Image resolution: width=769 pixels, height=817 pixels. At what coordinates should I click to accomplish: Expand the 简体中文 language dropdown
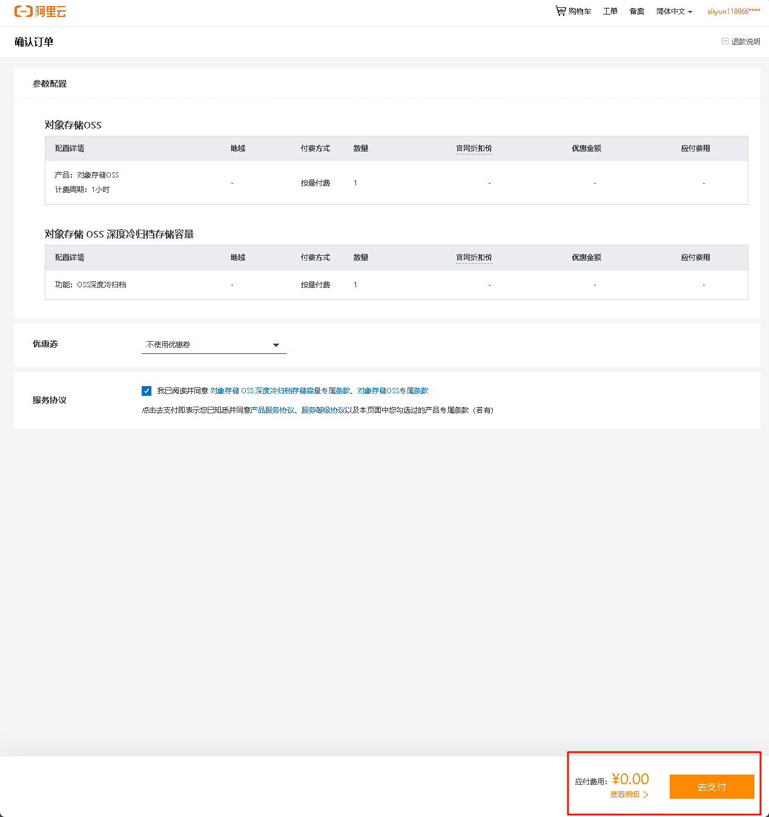(x=674, y=12)
